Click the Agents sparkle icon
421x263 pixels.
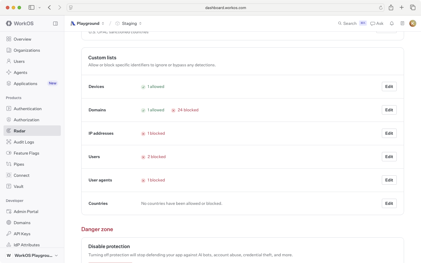[x=9, y=72]
